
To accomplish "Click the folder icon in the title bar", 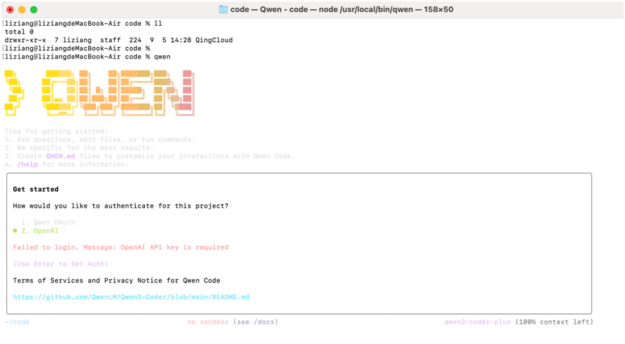I will 223,9.
